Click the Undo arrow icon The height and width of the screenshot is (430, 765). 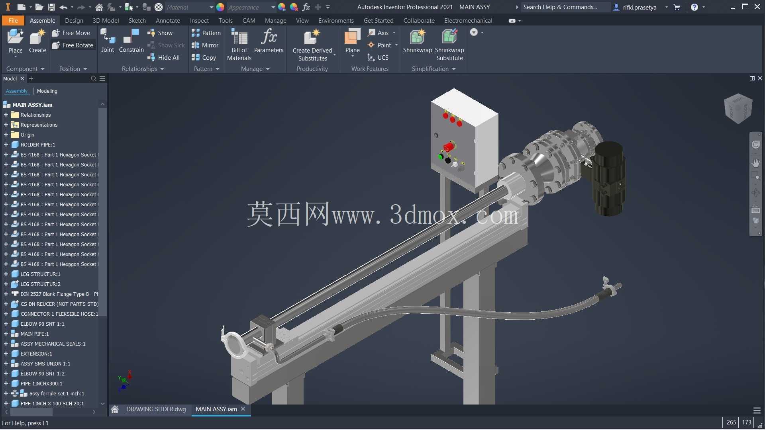[x=63, y=7]
